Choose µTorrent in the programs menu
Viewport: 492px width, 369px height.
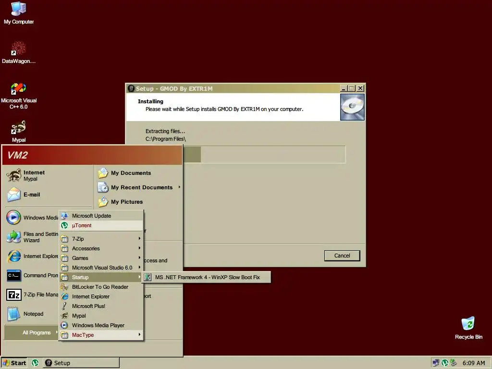pos(101,225)
